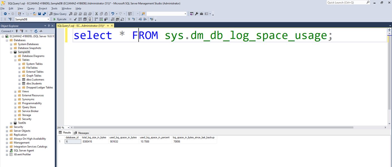The image size is (392, 167).
Task: Click the Open File folder icon
Action: point(35,14)
